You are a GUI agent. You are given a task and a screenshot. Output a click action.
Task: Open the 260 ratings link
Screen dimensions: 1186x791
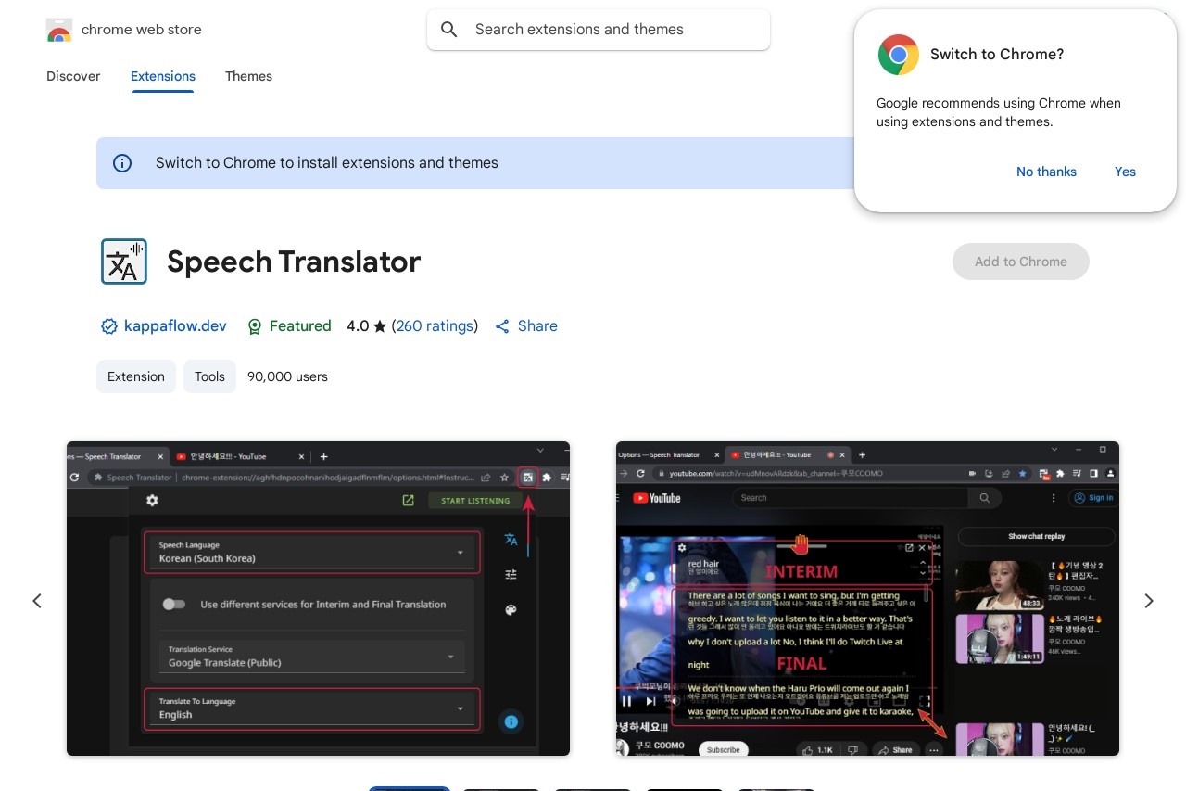[x=435, y=326]
